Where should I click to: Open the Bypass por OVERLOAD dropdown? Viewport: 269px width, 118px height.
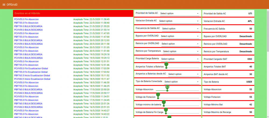click(180, 36)
